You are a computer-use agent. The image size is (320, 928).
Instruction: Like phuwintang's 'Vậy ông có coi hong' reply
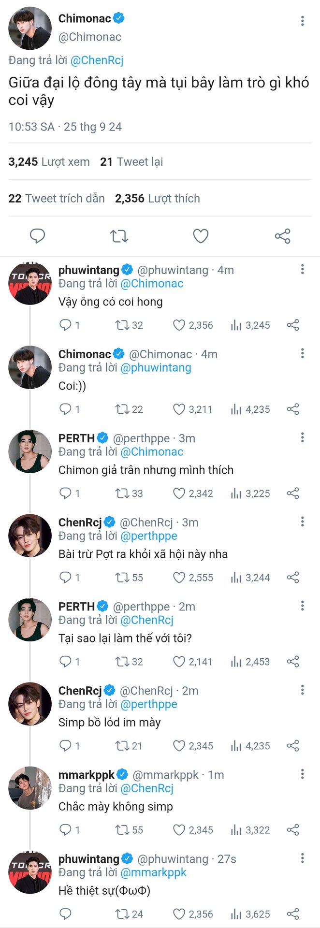[193, 325]
